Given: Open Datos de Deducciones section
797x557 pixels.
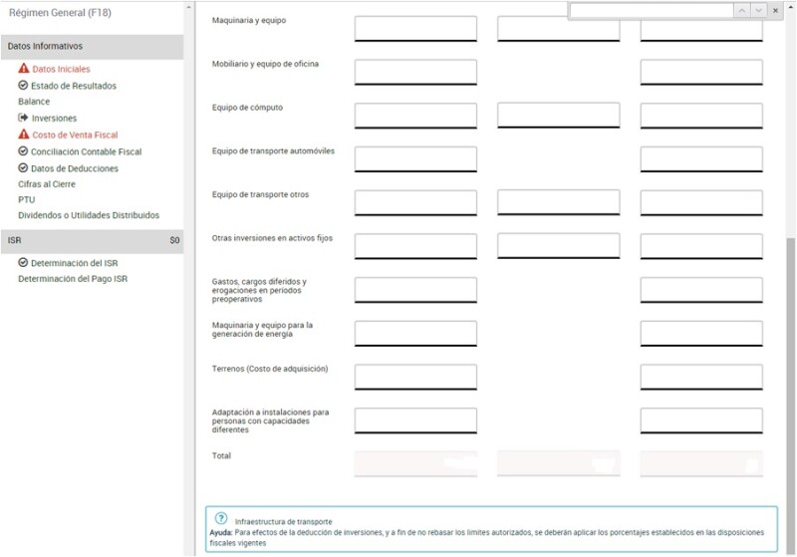Looking at the screenshot, I should pyautogui.click(x=75, y=168).
